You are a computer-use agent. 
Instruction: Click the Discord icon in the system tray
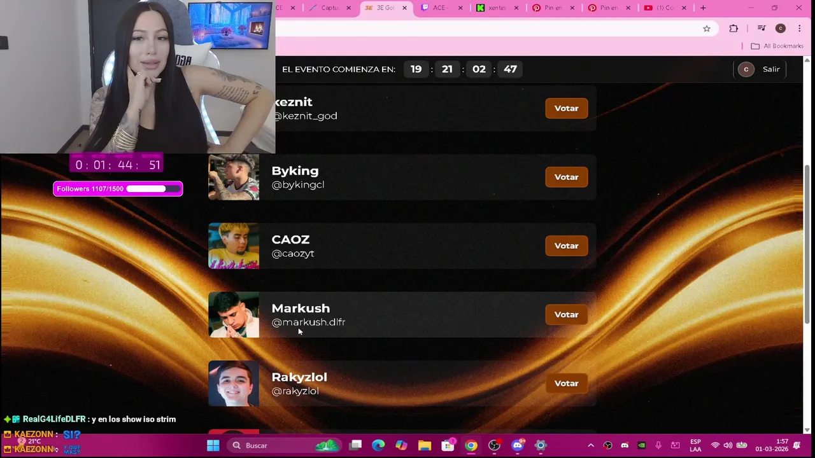coord(625,445)
